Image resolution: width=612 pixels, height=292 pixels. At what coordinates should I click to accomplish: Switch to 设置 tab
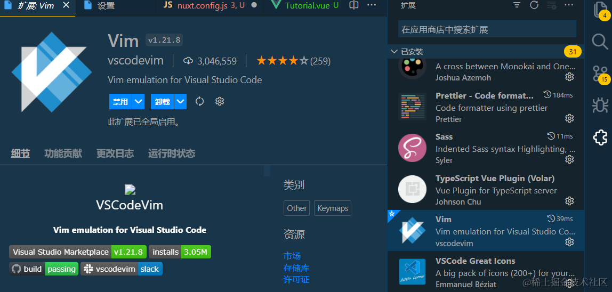pos(107,6)
